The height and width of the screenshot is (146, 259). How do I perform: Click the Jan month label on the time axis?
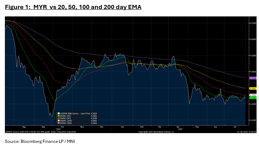123,127
